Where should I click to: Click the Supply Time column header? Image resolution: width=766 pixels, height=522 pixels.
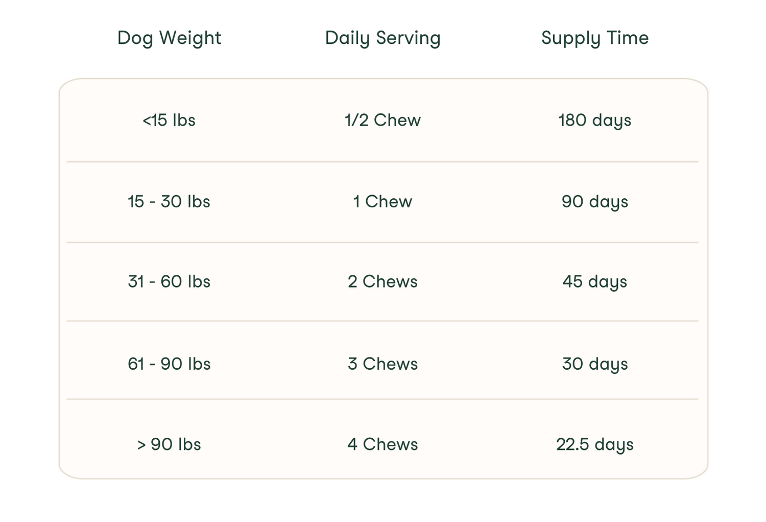[595, 38]
